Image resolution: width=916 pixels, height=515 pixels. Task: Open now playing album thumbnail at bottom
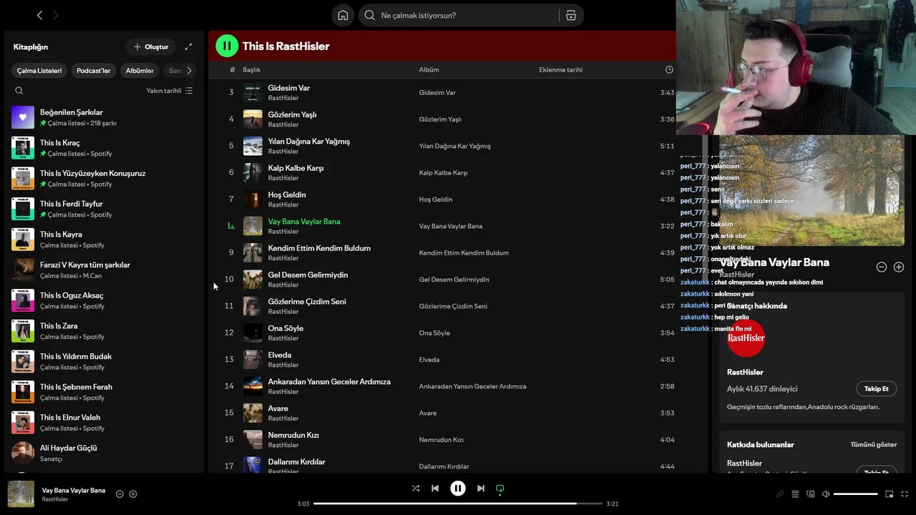click(x=21, y=494)
